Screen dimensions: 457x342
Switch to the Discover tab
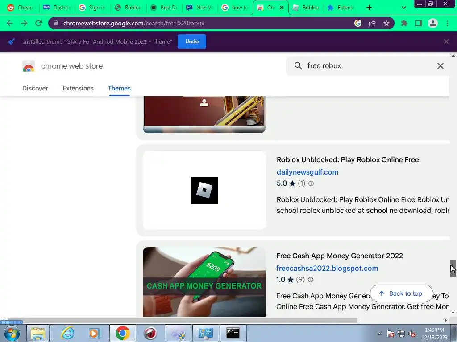[x=35, y=88]
